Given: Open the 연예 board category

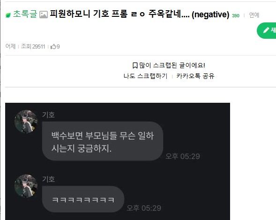Looking at the screenshot, I should coord(254,15).
